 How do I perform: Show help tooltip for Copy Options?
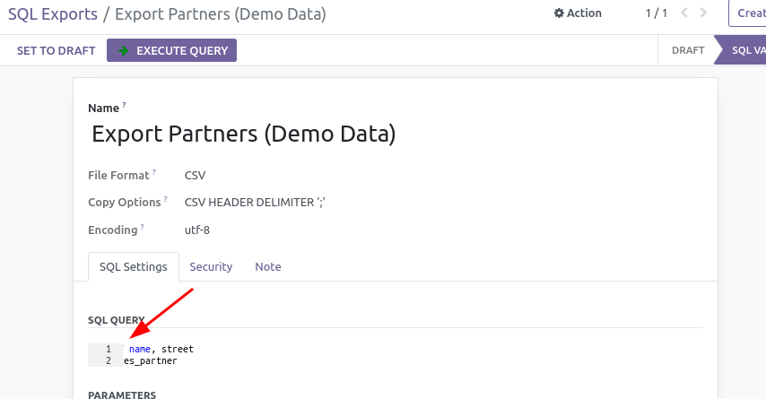tap(166, 199)
